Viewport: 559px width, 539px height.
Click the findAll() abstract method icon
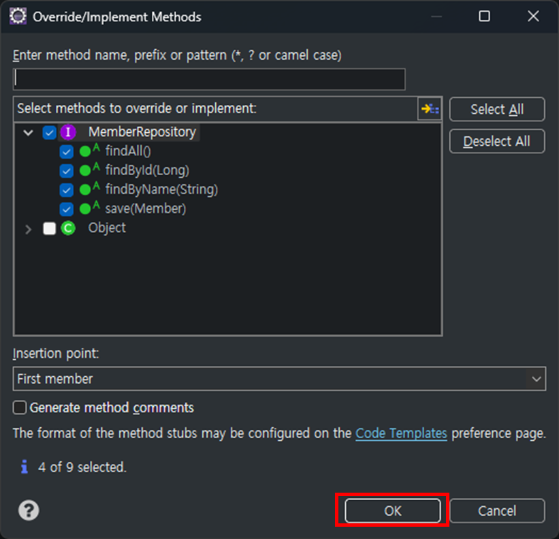coord(89,150)
